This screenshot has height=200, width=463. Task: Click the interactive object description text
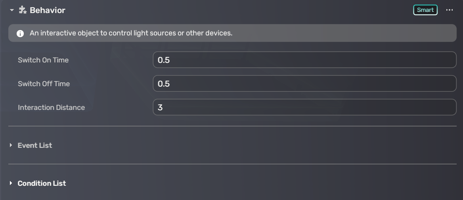(131, 33)
